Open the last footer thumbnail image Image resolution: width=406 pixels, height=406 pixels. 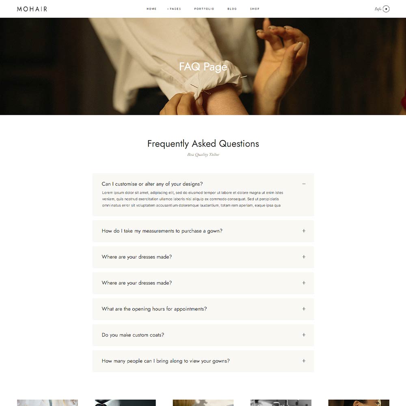click(x=358, y=403)
